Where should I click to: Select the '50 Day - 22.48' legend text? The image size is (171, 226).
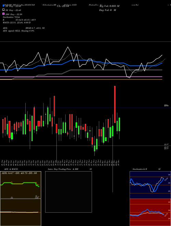(x=13, y=10)
